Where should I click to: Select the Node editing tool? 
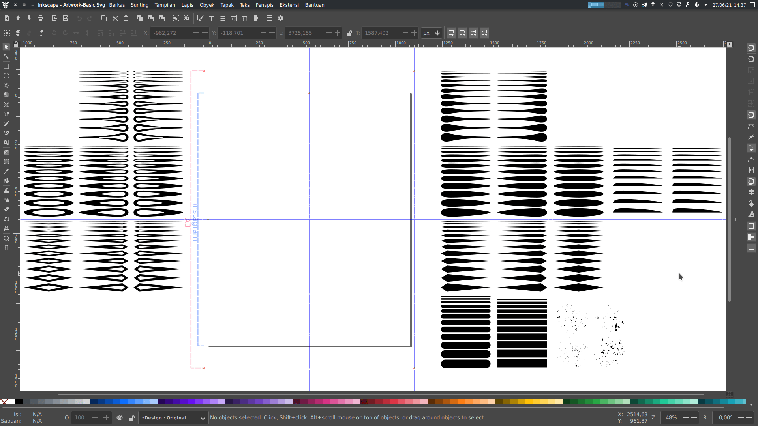pyautogui.click(x=6, y=57)
